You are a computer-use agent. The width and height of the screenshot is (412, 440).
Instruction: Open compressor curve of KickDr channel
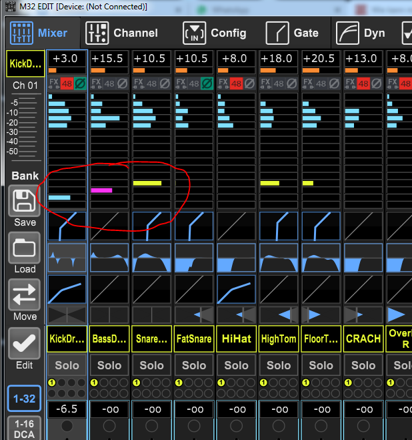(x=67, y=289)
